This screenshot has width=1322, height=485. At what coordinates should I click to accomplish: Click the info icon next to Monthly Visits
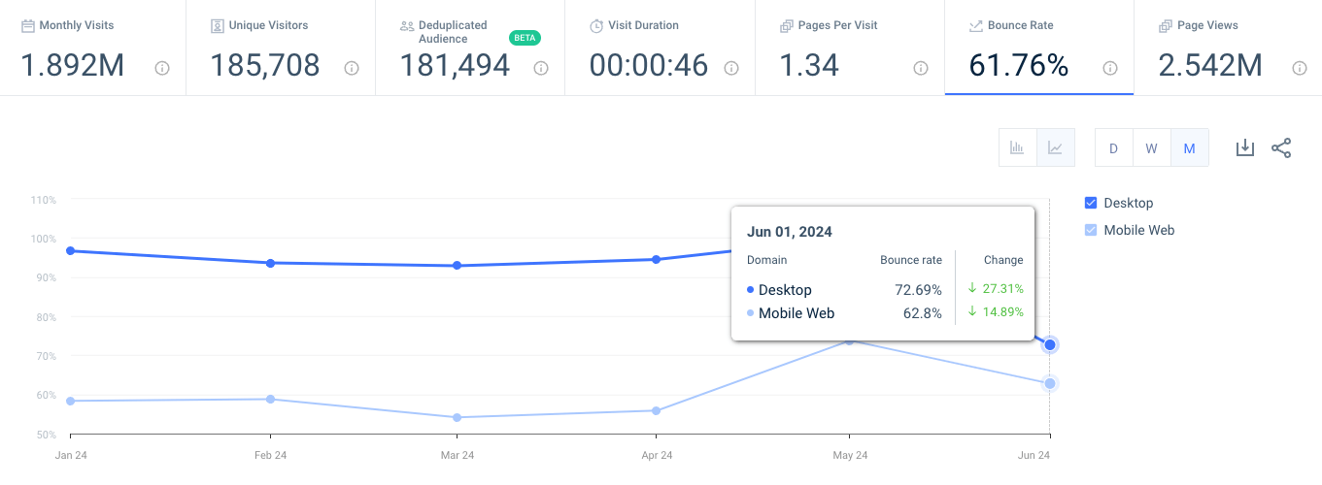point(162,68)
